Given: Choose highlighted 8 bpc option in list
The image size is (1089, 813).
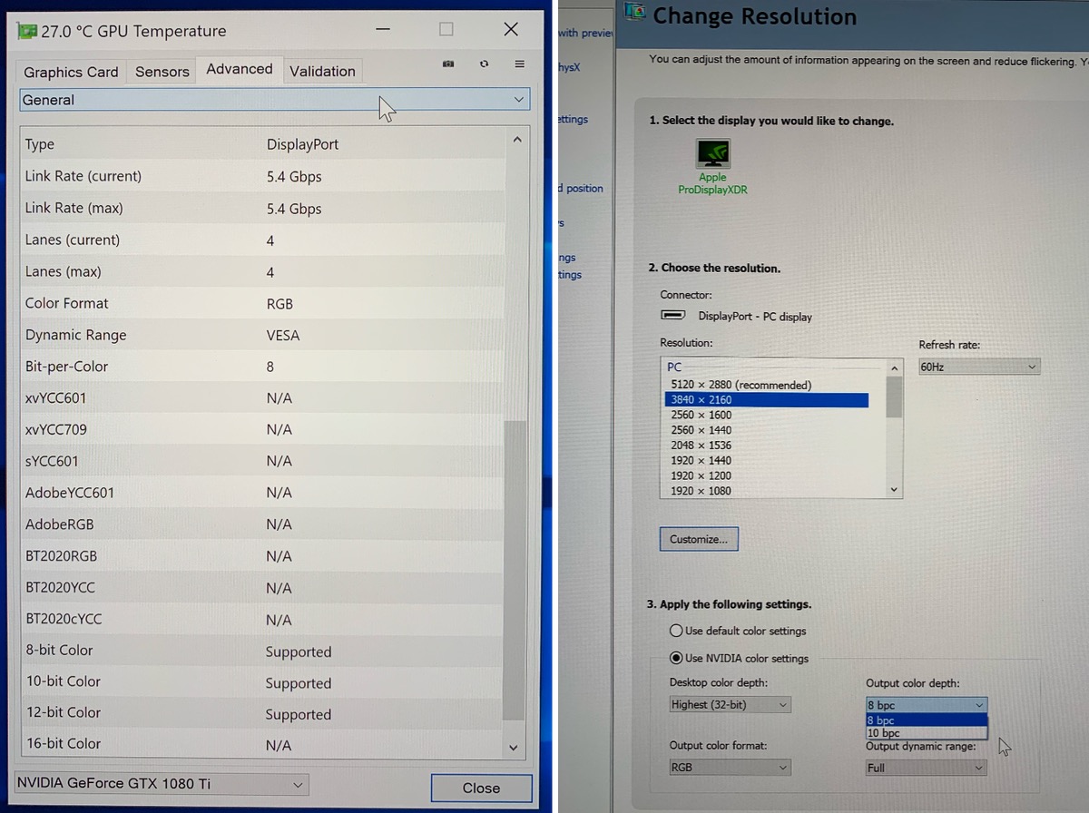Looking at the screenshot, I should click(927, 720).
